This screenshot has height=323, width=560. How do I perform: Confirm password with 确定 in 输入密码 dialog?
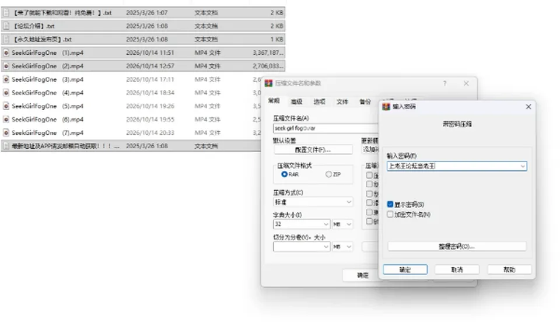(405, 269)
